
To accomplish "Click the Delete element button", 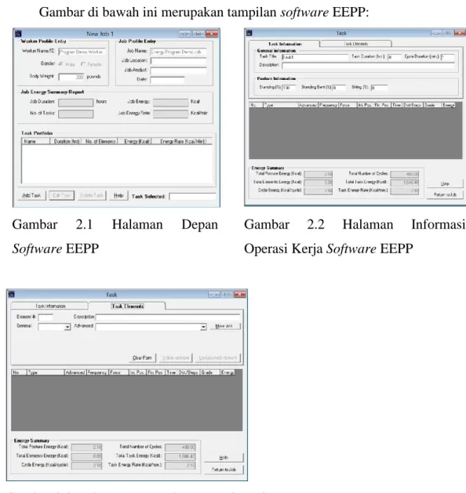I will tap(176, 357).
